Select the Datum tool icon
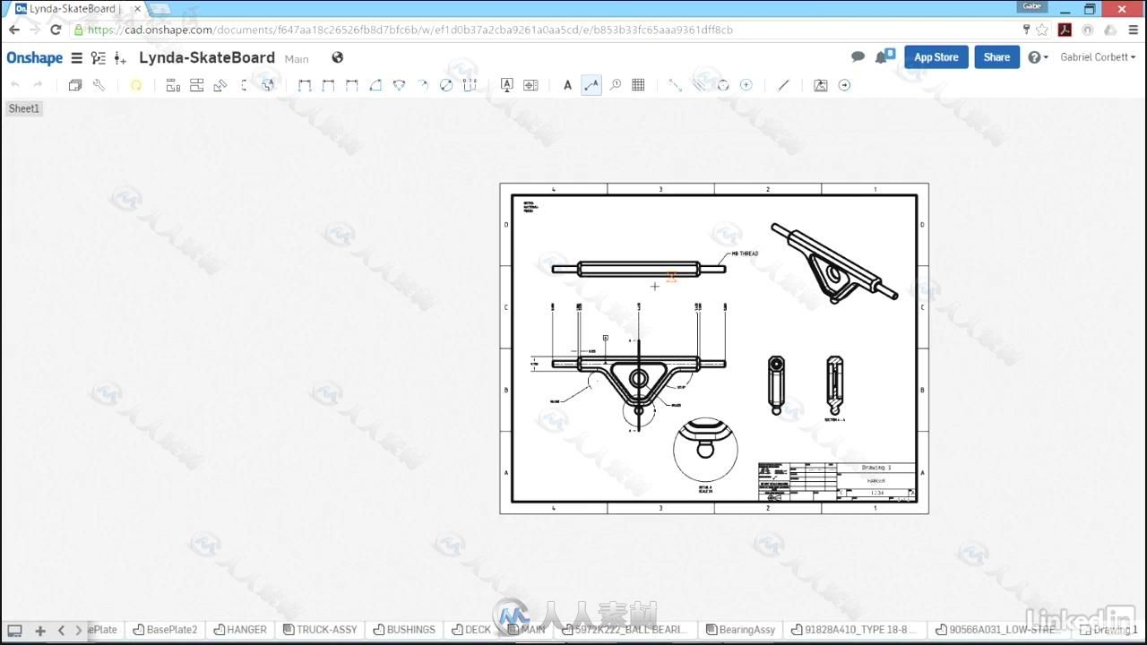 (x=506, y=85)
